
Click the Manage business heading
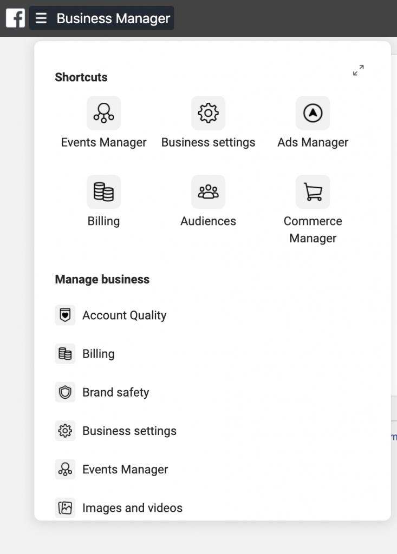[x=102, y=280]
